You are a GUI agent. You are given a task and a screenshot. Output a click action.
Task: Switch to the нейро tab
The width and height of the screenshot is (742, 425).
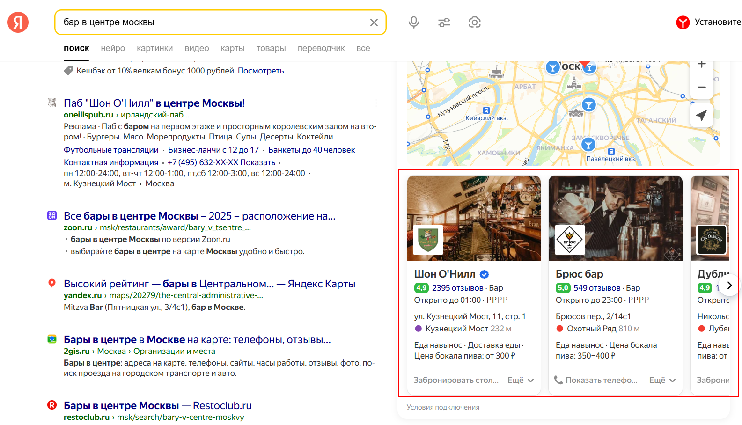113,48
